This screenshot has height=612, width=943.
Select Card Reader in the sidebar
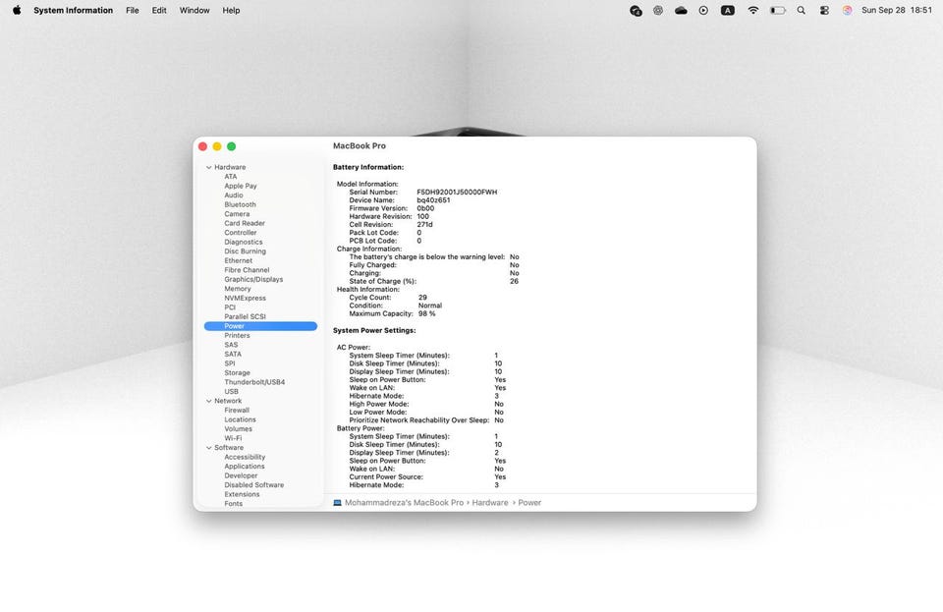point(245,223)
